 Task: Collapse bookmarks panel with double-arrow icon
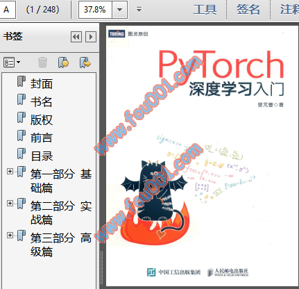(x=76, y=37)
